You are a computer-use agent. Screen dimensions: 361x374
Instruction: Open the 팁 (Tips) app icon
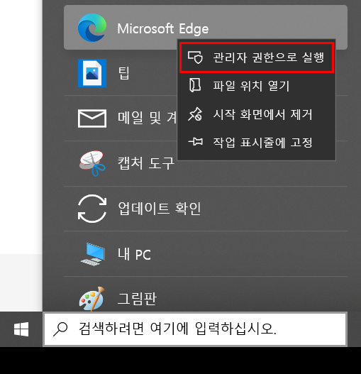[92, 73]
